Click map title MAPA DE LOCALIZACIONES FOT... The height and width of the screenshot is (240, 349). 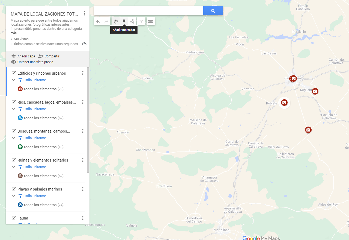click(x=44, y=14)
